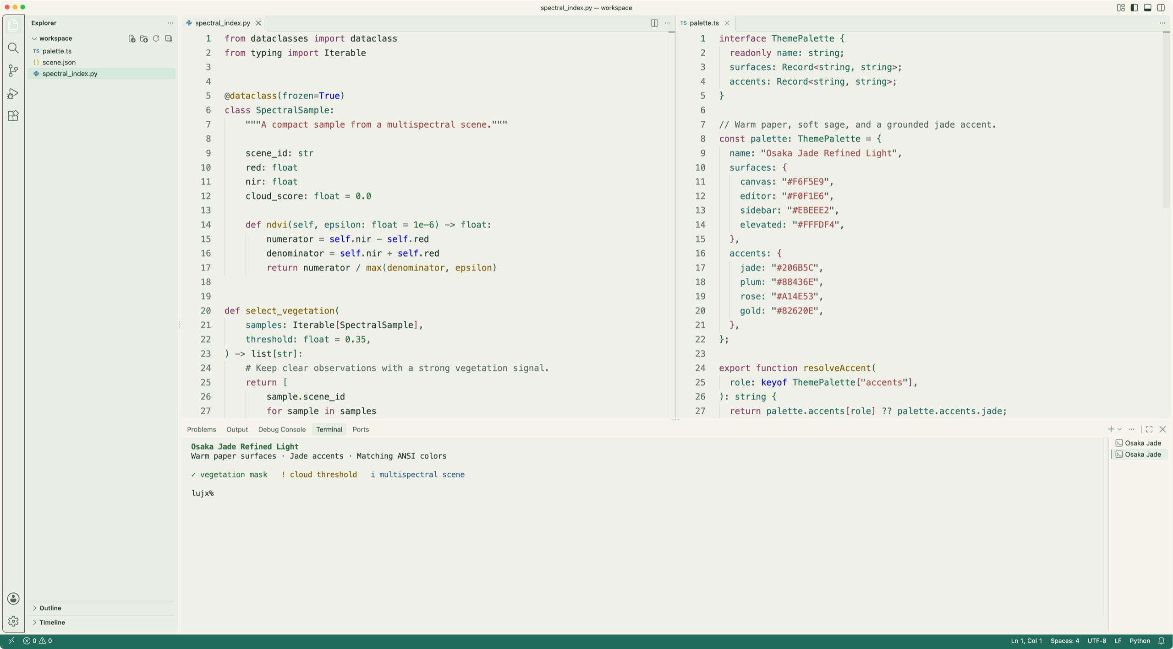This screenshot has height=649, width=1173.
Task: Collapse all folders in Explorer
Action: pyautogui.click(x=169, y=38)
